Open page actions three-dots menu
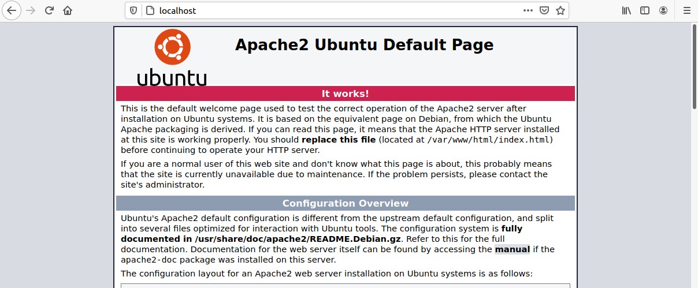698x288 pixels. pyautogui.click(x=528, y=10)
